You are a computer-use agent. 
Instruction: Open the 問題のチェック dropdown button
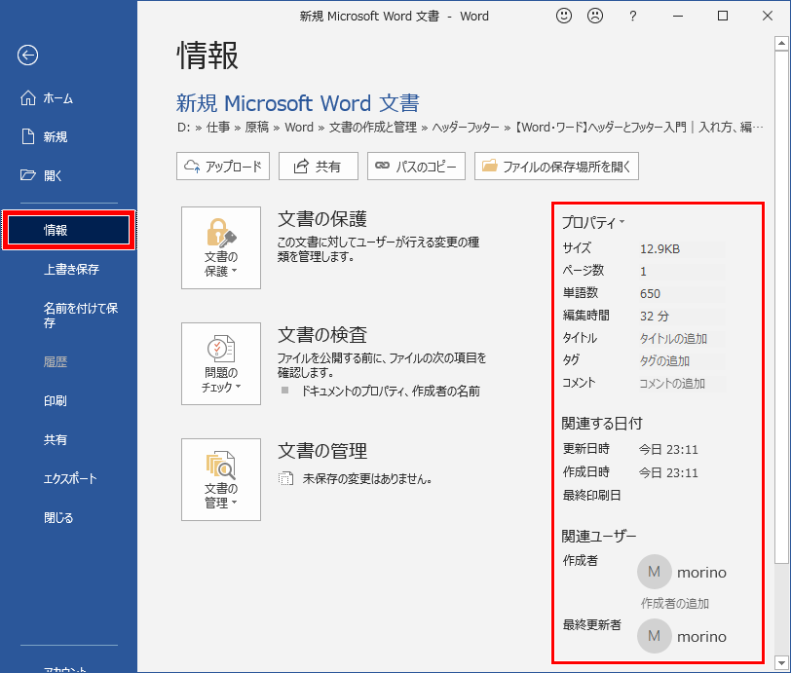click(x=221, y=363)
